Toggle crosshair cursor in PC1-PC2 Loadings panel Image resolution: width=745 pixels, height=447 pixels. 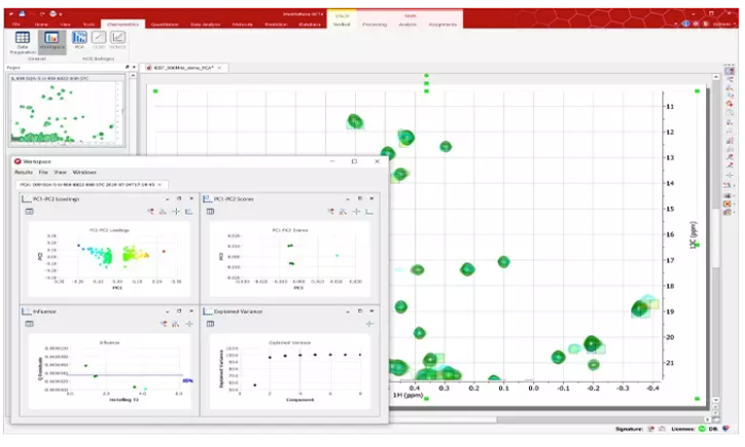tap(176, 210)
